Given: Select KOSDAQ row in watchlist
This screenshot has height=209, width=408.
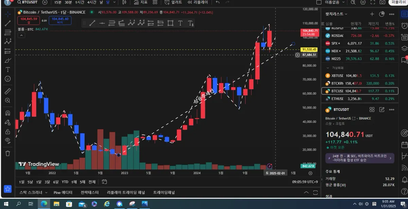Looking at the screenshot, I should pyautogui.click(x=360, y=36).
